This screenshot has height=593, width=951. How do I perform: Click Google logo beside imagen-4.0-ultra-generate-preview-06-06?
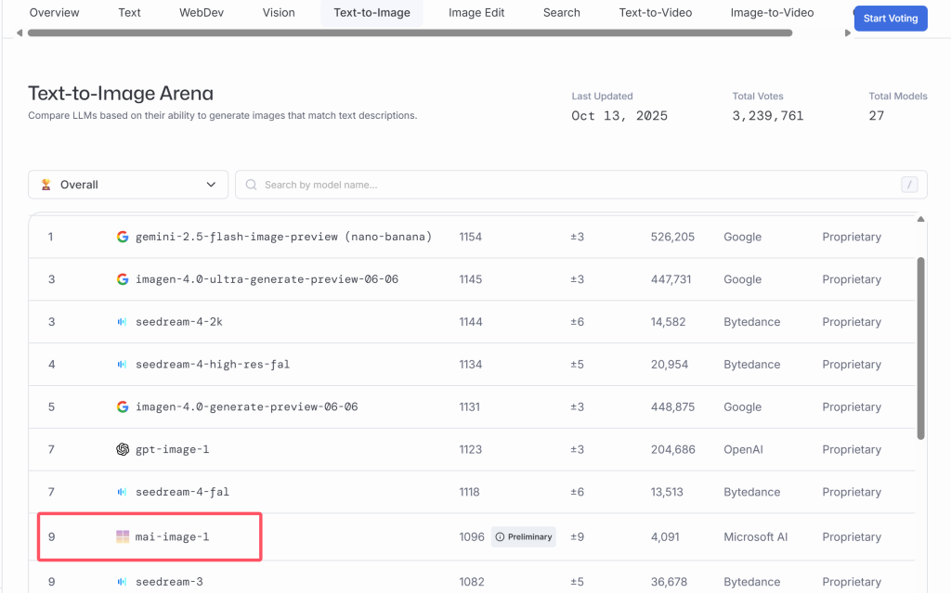122,279
